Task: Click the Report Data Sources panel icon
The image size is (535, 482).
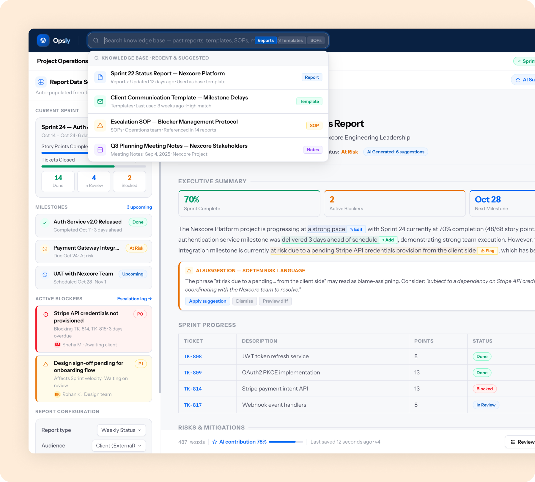Action: click(x=41, y=82)
